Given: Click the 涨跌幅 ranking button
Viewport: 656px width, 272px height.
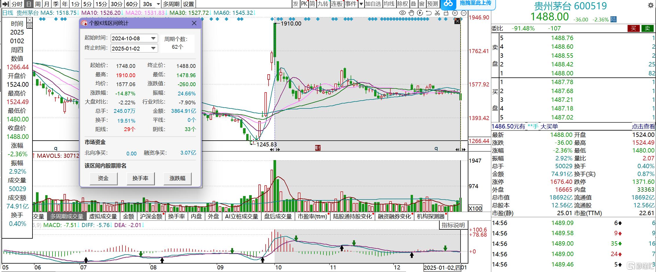Looking at the screenshot, I should (177, 178).
